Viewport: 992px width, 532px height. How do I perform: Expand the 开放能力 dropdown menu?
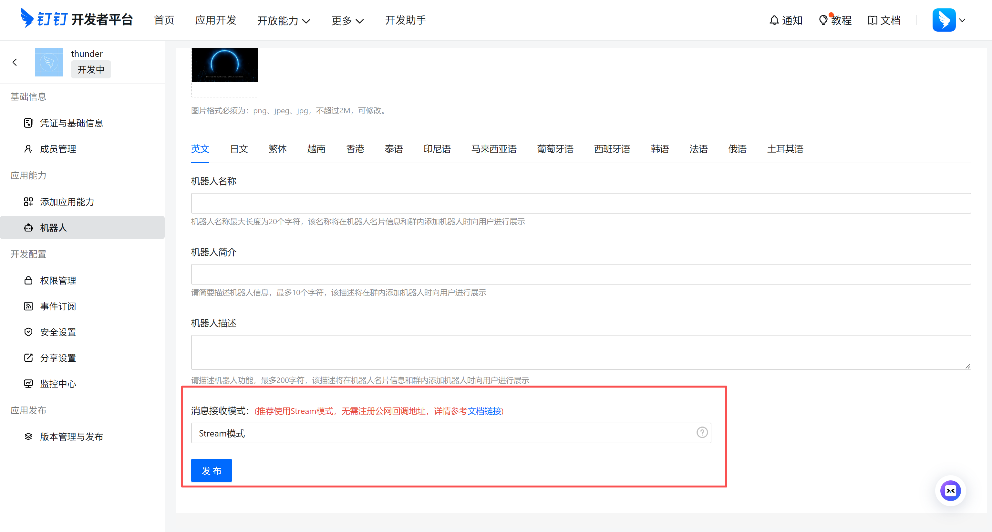tap(284, 20)
